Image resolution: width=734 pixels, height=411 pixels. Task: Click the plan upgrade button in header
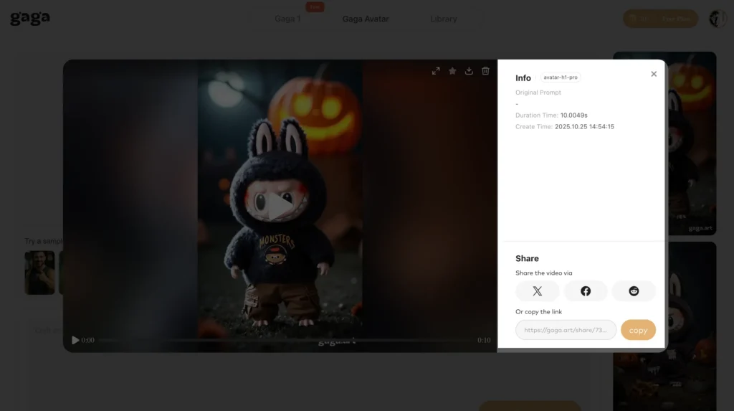(x=660, y=19)
